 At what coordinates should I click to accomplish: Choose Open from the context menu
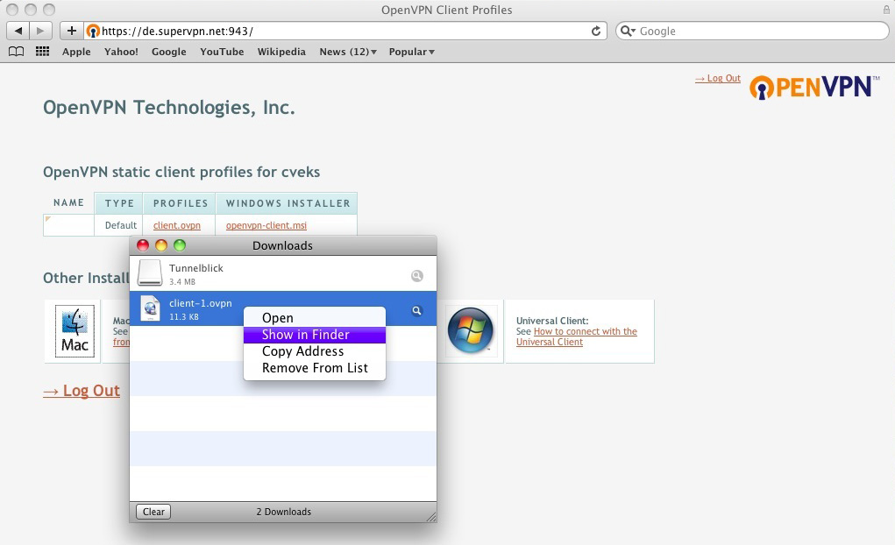315,318
